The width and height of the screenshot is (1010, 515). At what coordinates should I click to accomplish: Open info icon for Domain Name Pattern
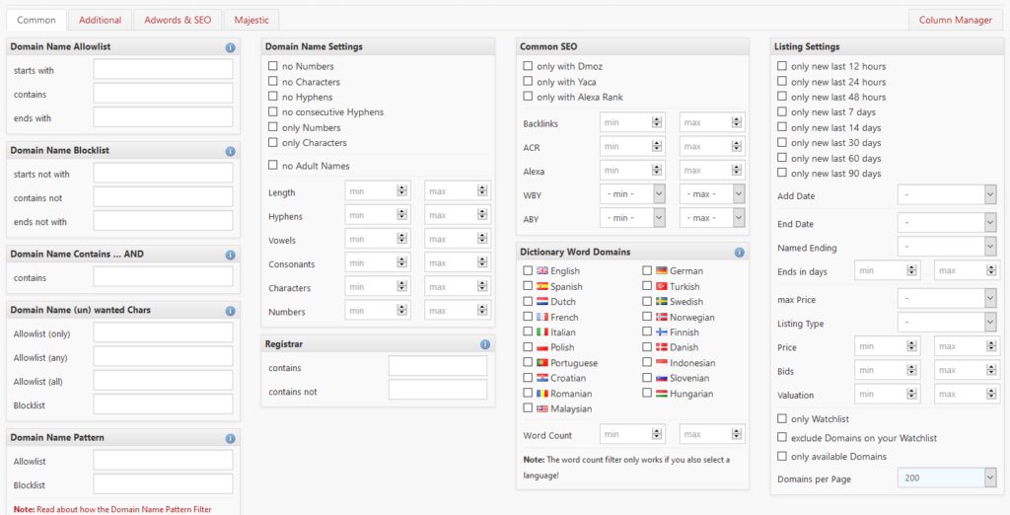click(230, 438)
